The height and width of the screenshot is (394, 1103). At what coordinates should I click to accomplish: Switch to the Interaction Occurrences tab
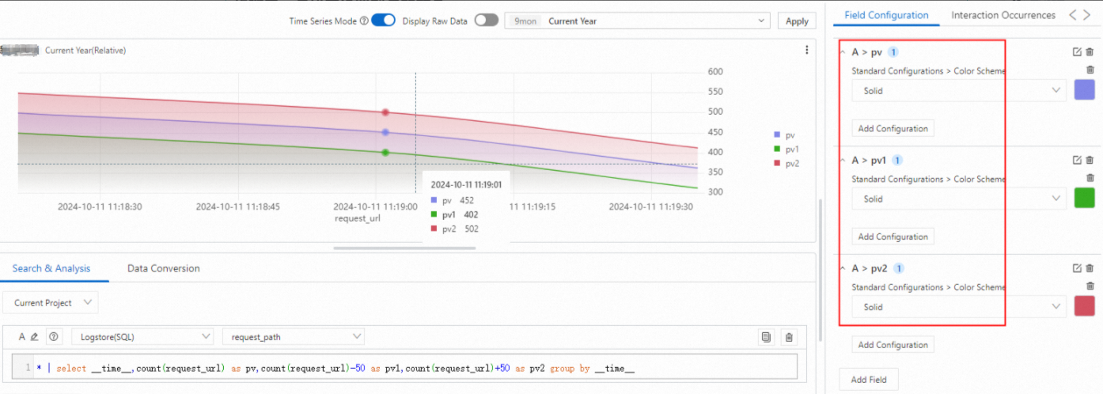tap(1003, 15)
